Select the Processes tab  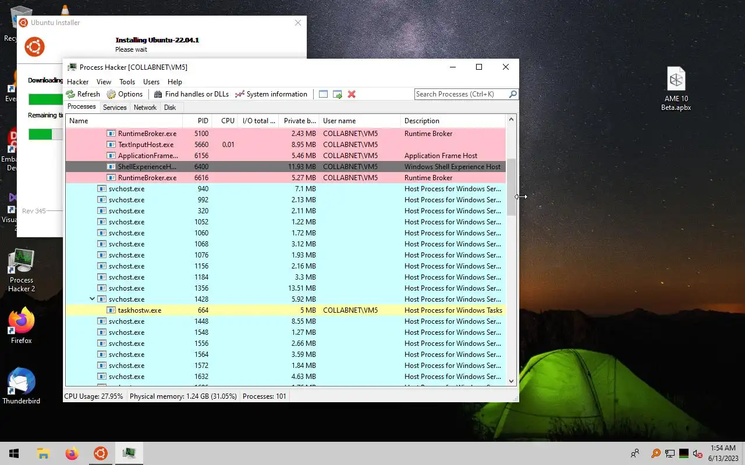(81, 107)
